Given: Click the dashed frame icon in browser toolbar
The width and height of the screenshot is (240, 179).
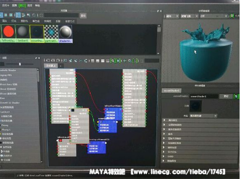Looking at the screenshot, I should [x=41, y=15].
